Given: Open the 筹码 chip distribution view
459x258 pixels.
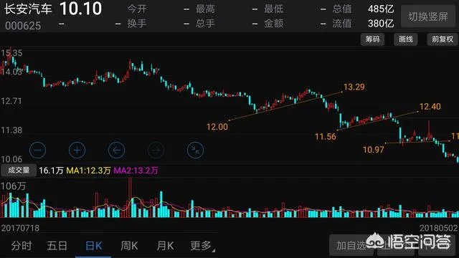Looking at the screenshot, I should pyautogui.click(x=372, y=39).
